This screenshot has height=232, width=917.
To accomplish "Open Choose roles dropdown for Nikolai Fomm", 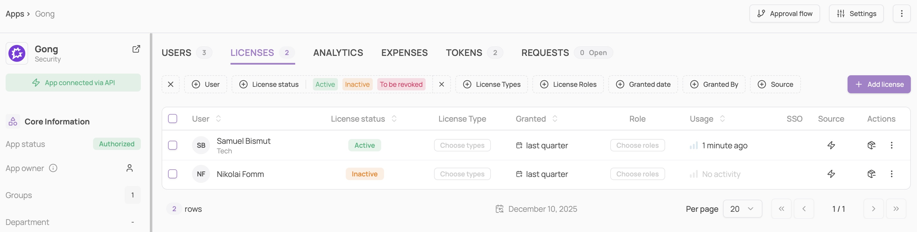I will pos(637,174).
